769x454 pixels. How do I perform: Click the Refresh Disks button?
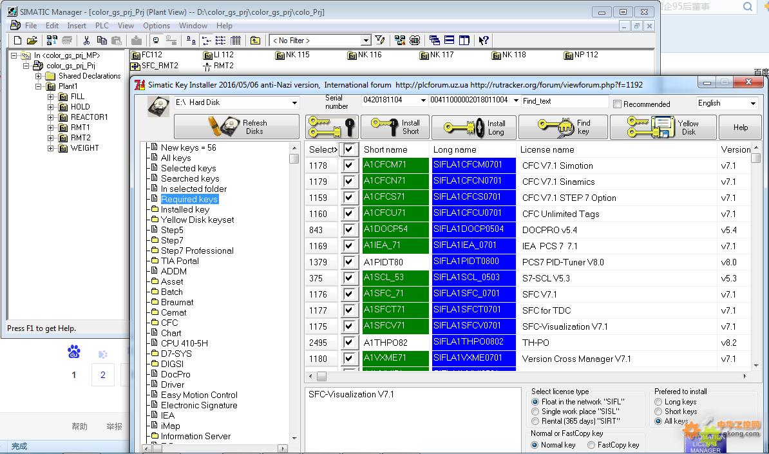[x=236, y=127]
